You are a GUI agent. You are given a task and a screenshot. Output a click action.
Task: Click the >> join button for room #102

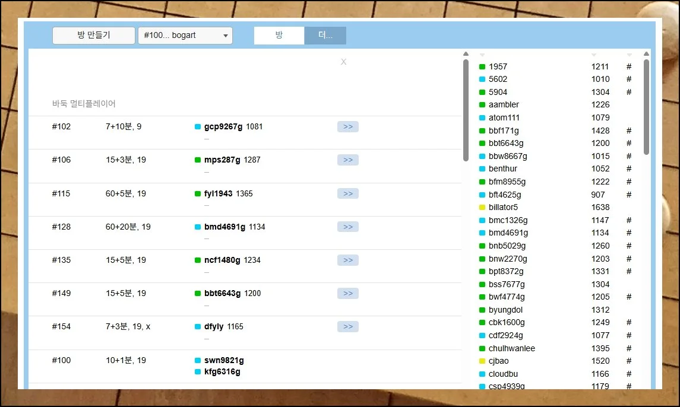[347, 127]
